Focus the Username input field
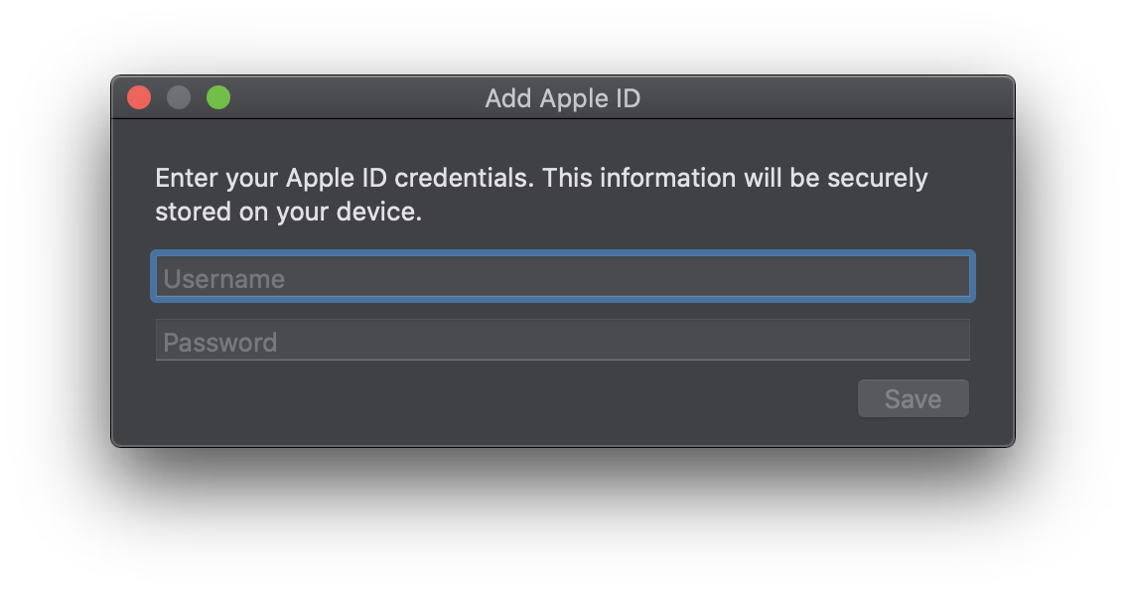Screen dimensions: 1126x594 click(x=562, y=277)
